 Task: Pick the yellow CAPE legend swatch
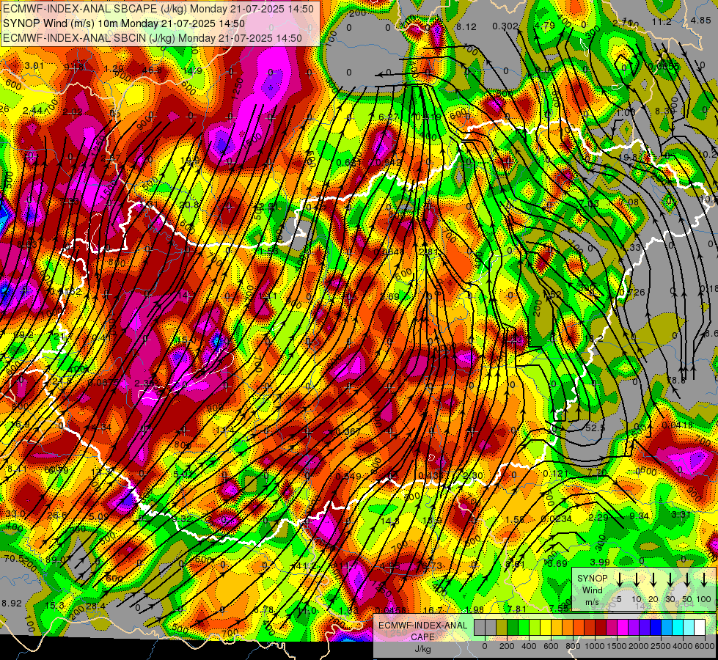point(546,627)
